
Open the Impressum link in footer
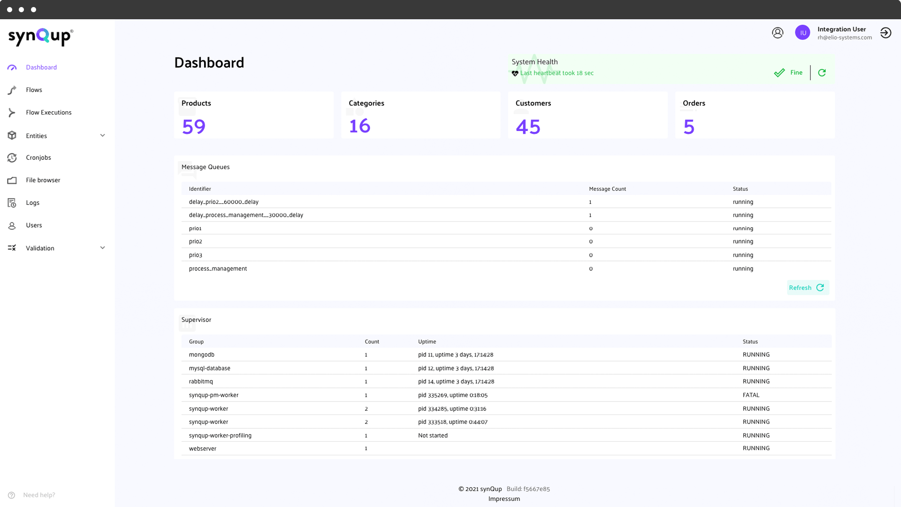click(x=504, y=499)
